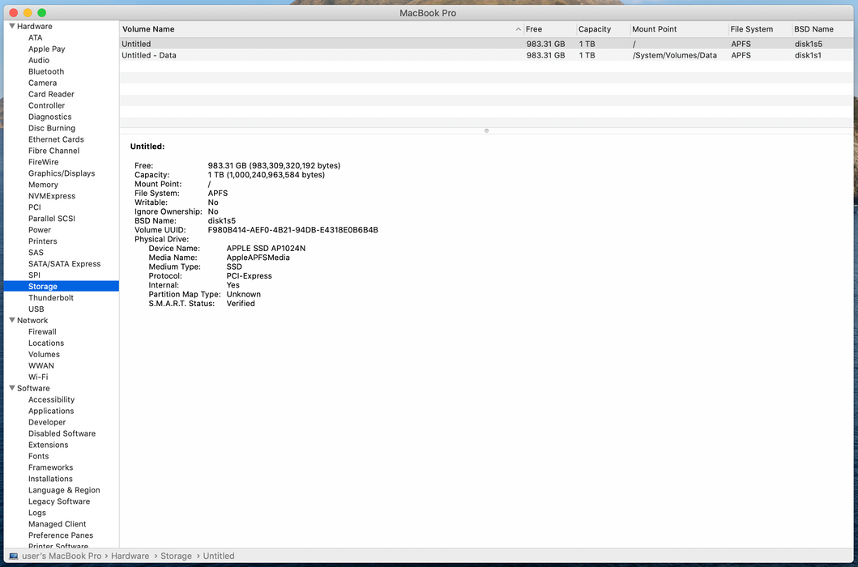Open Installations software info
This screenshot has width=858, height=567.
[50, 479]
